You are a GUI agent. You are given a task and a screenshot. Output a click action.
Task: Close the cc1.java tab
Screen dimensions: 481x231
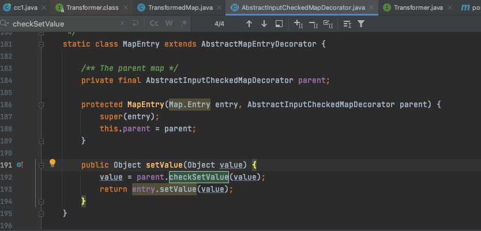(44, 7)
